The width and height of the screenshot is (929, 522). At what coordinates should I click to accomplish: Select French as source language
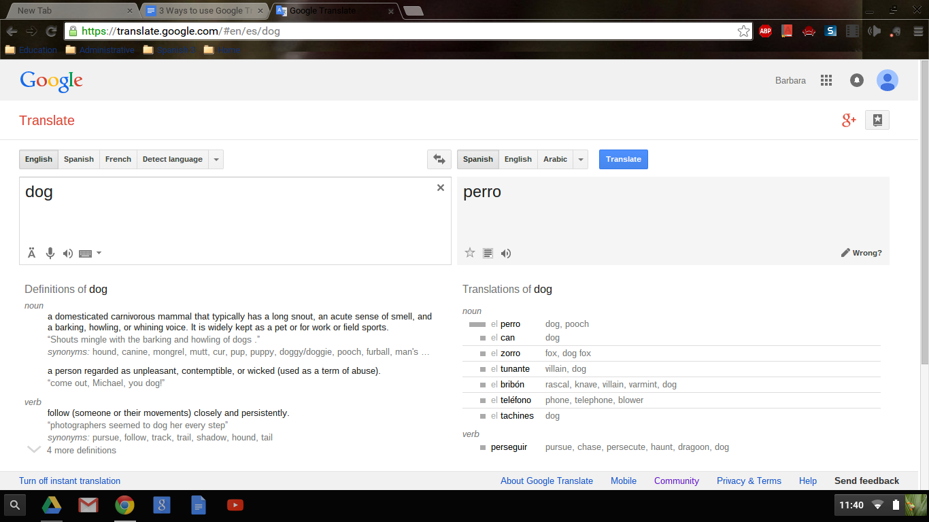coord(118,159)
